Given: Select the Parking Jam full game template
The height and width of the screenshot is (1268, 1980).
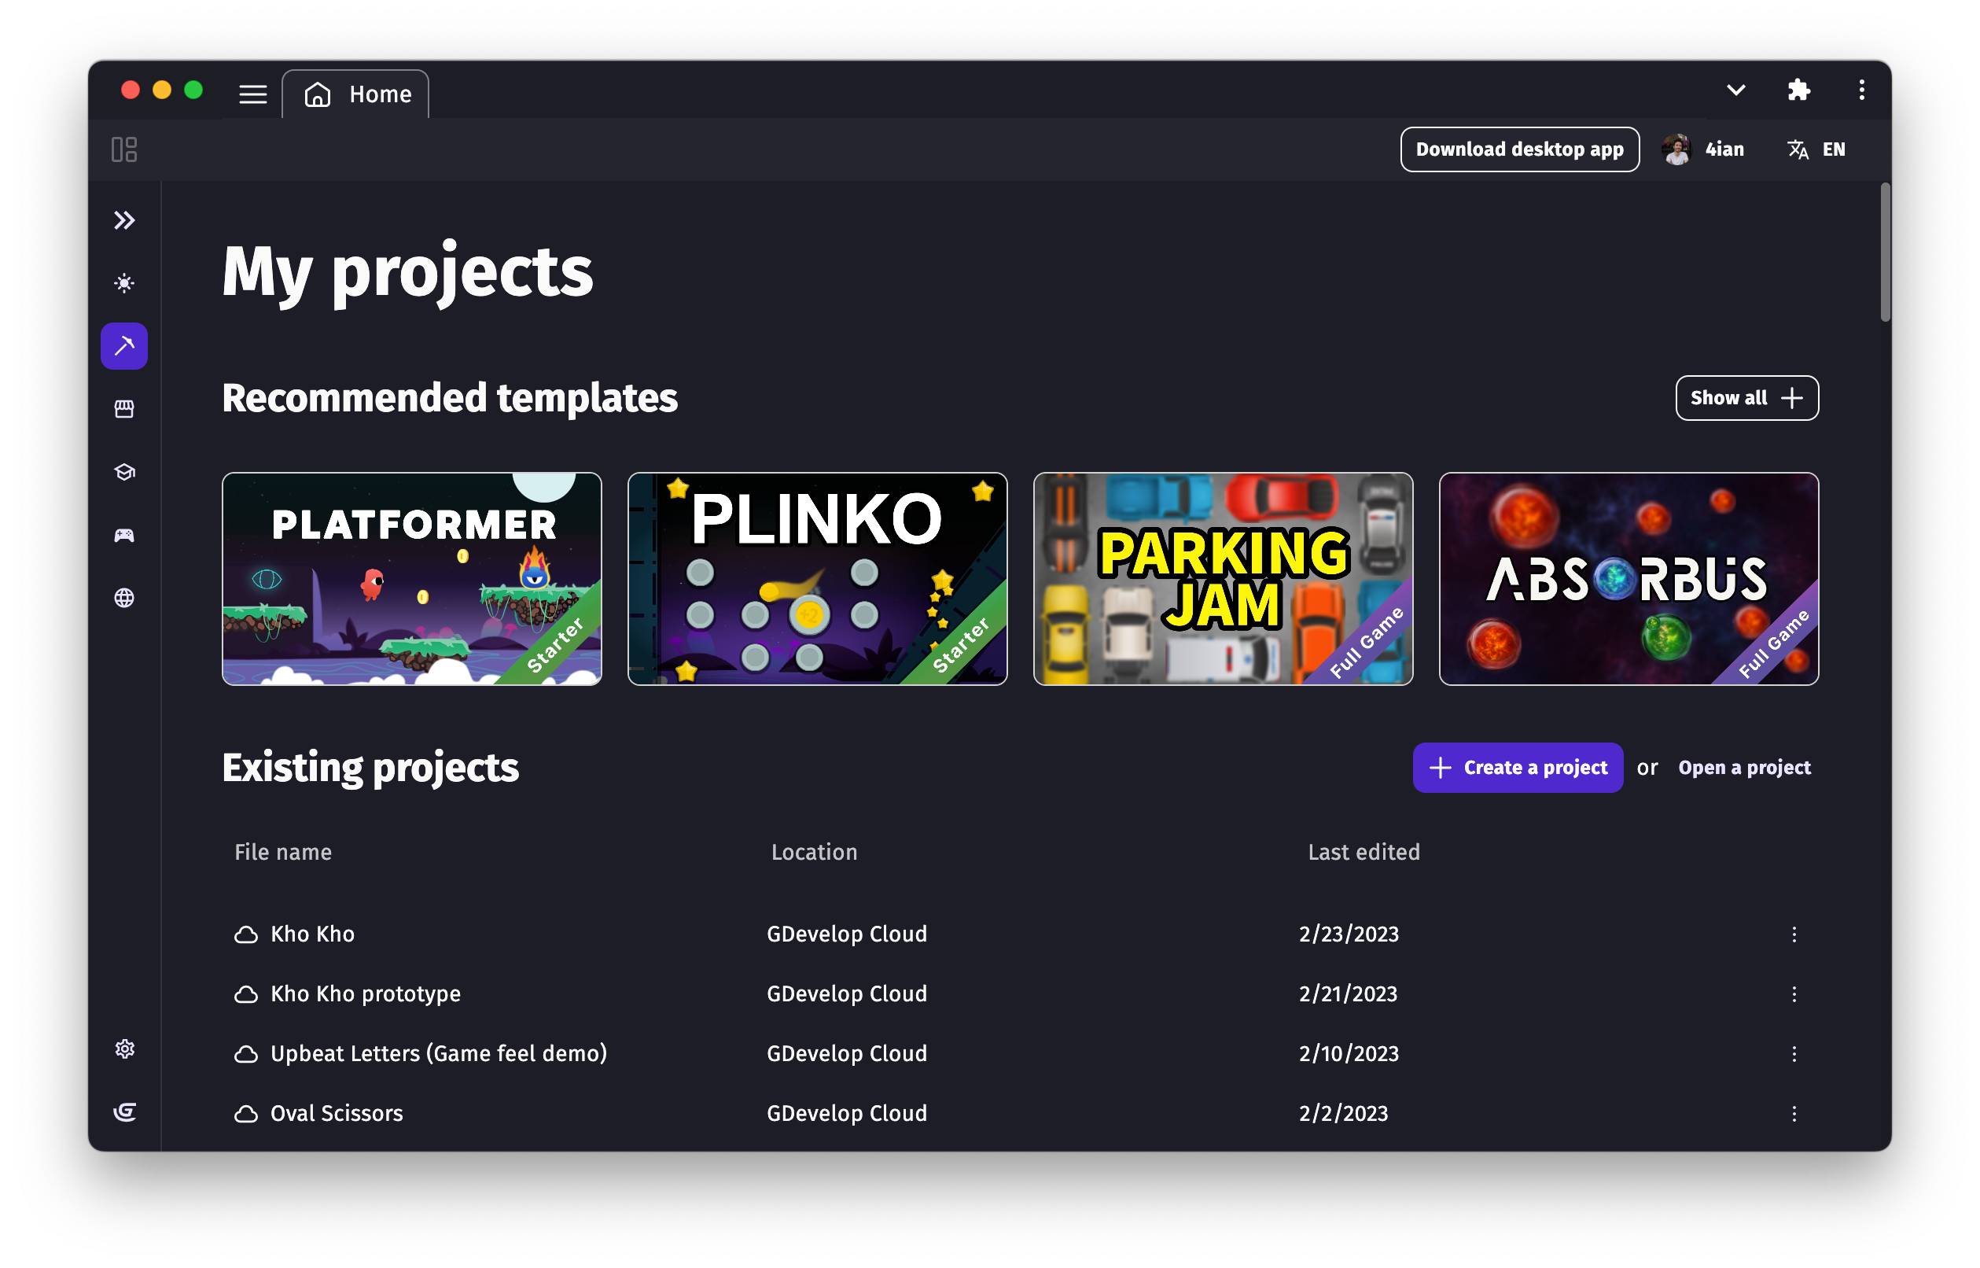Looking at the screenshot, I should tap(1224, 577).
